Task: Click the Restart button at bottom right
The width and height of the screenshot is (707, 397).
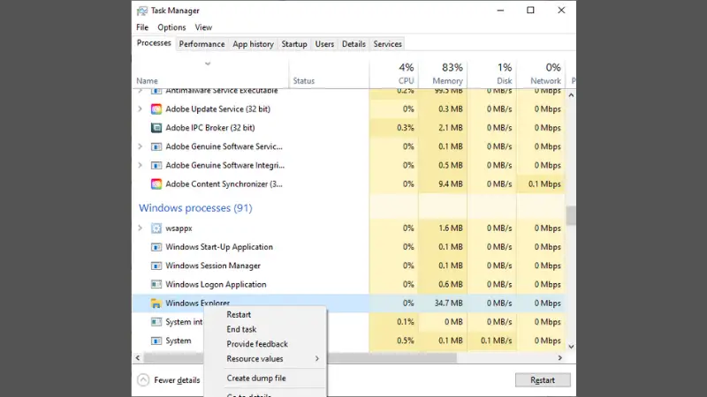Action: click(543, 380)
